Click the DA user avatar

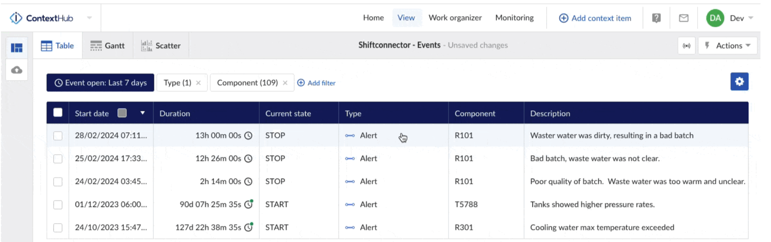(x=715, y=18)
